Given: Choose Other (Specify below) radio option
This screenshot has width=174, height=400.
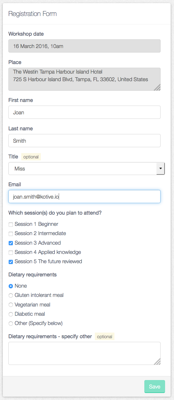Looking at the screenshot, I should coord(11,324).
